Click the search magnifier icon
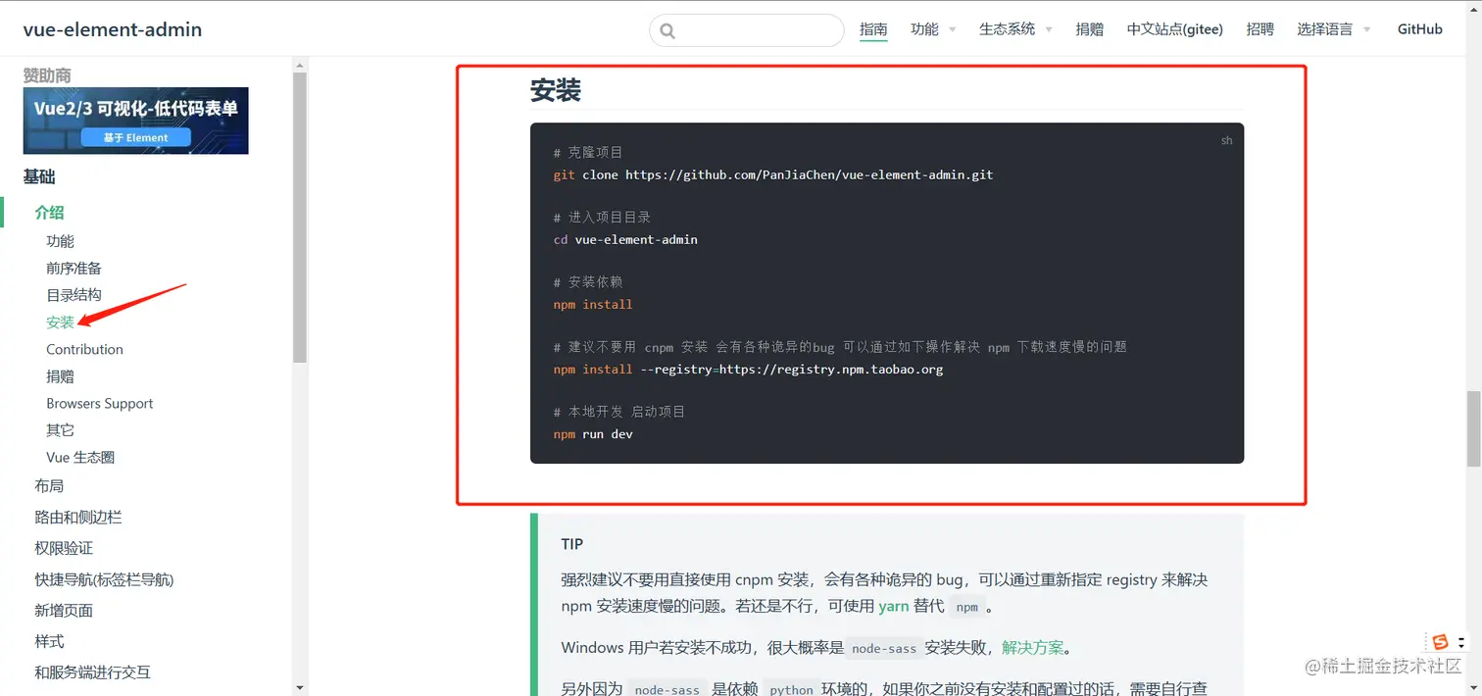This screenshot has height=696, width=1482. coord(667,30)
